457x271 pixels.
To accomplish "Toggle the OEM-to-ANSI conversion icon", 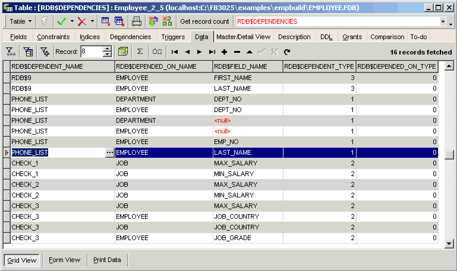I will coord(157,52).
